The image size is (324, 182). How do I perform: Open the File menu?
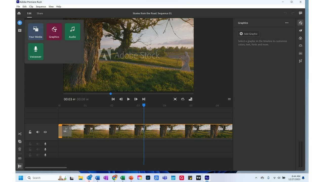point(18,7)
